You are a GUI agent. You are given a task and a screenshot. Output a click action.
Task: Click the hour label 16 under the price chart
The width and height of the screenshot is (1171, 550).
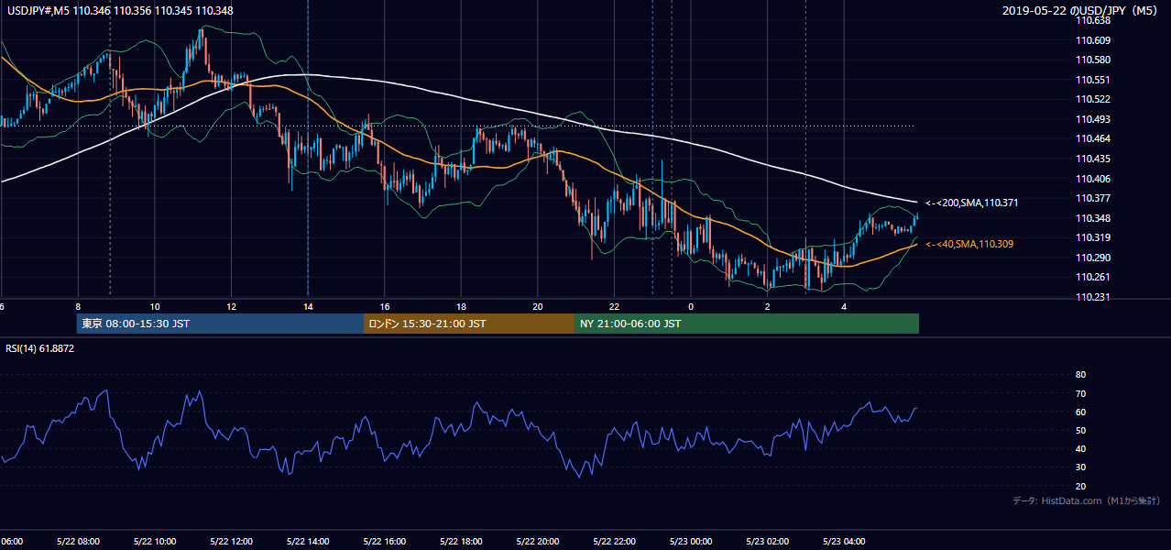click(x=385, y=307)
